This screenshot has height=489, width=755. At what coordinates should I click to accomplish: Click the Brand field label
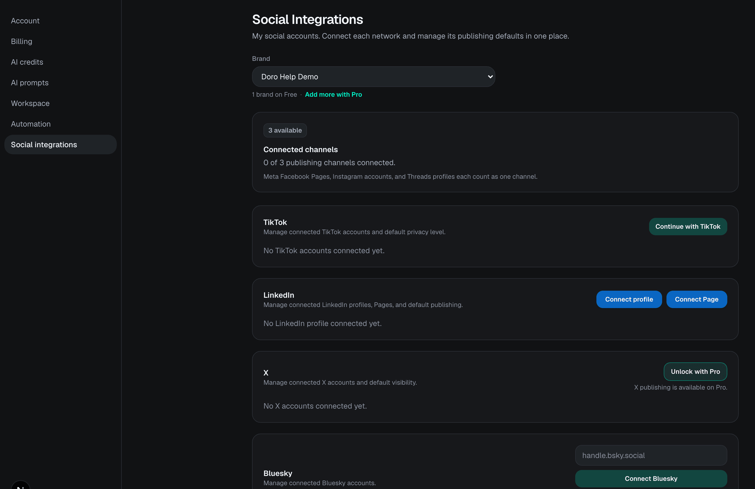(x=261, y=59)
